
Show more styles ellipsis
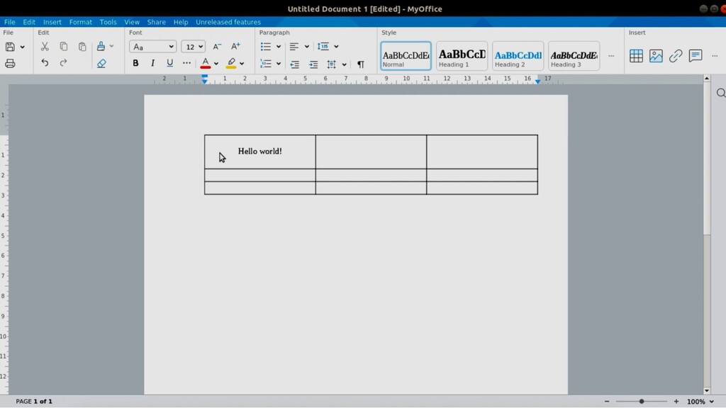pos(611,56)
